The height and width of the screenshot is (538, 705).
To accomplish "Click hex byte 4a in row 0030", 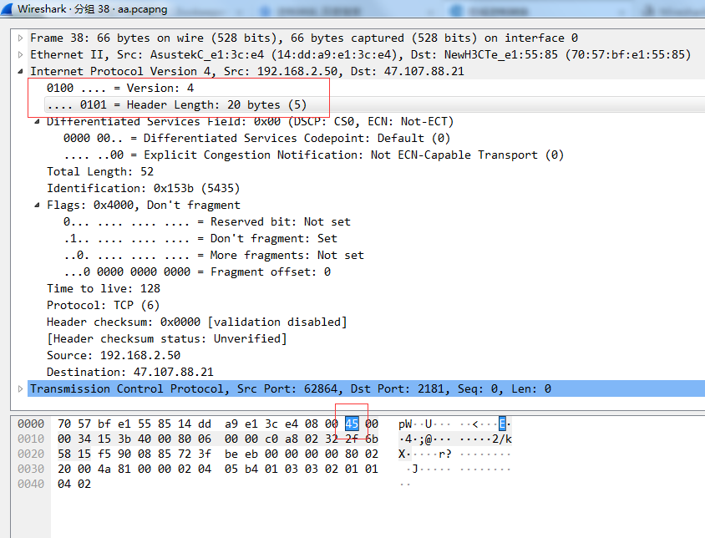I will (104, 469).
